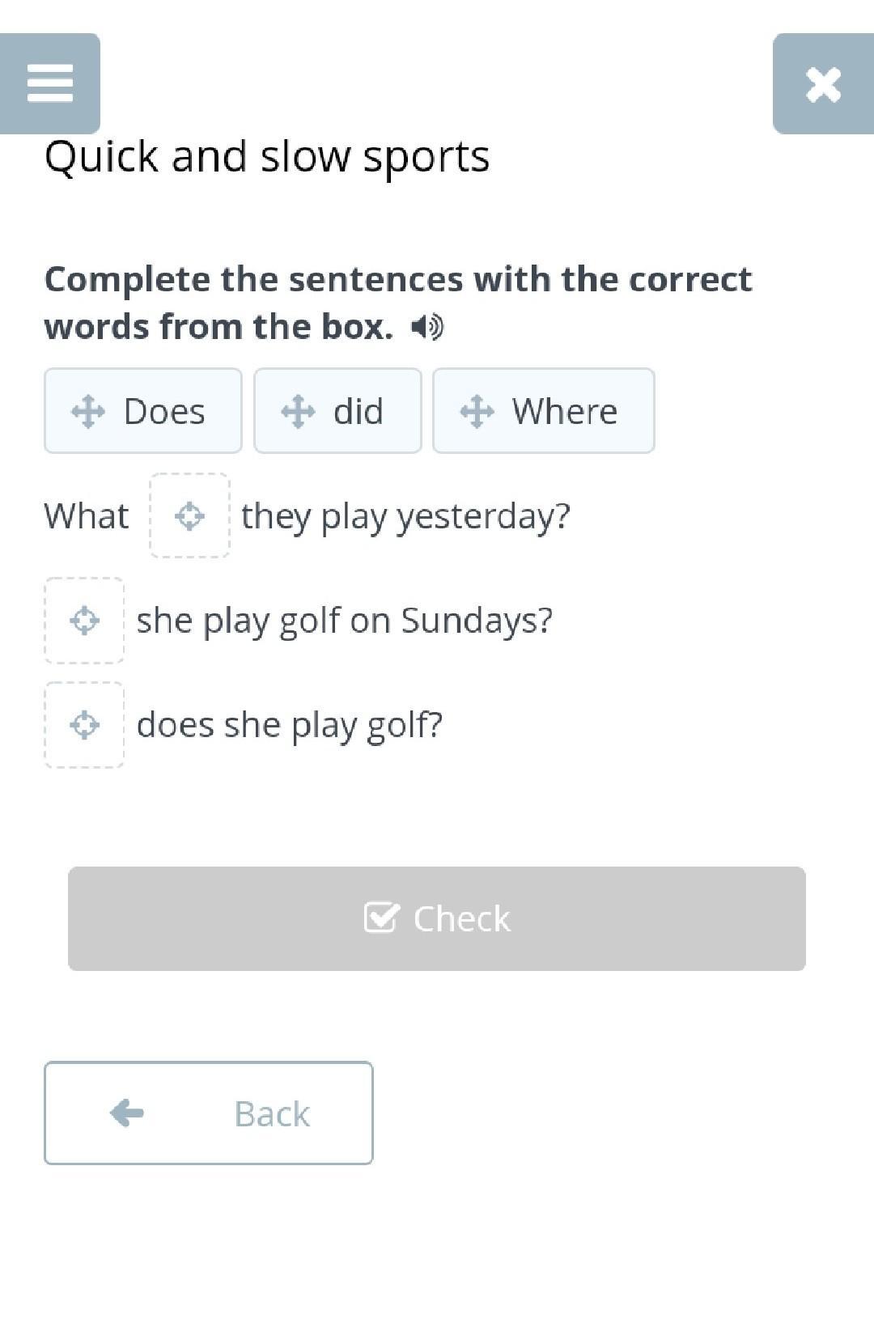Click the "Quick and slow sports" heading

(267, 156)
